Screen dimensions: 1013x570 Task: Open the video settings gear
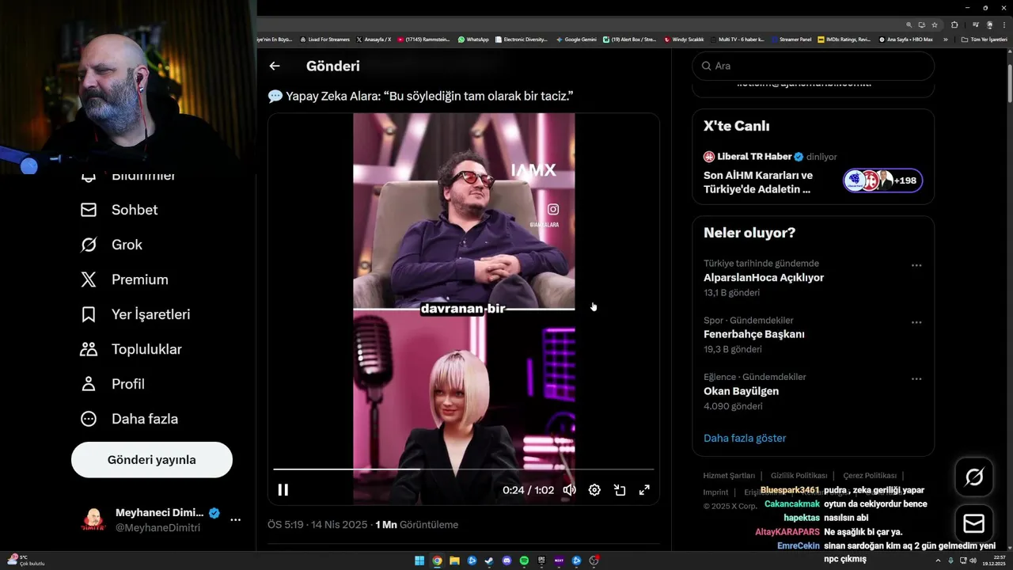pyautogui.click(x=594, y=490)
